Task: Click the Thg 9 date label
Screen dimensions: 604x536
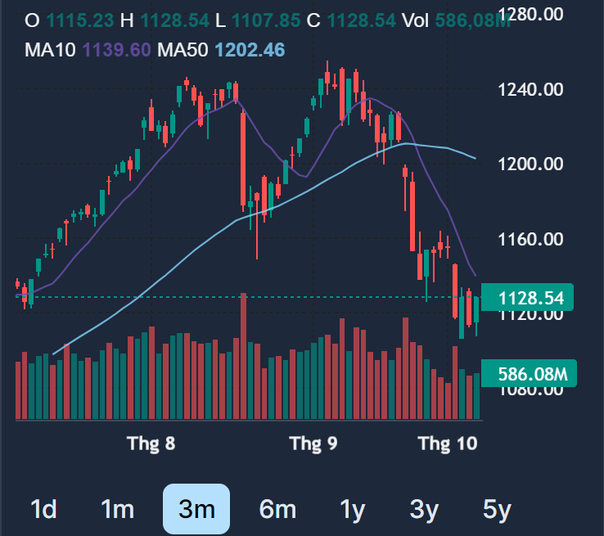Action: pos(313,444)
